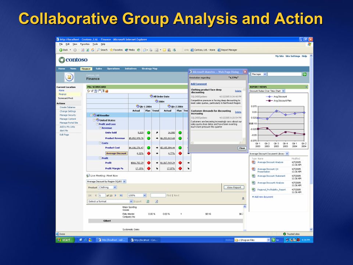Open Average Discount Q4 Presentation file icon
This screenshot has height=265, width=353.
253,169
